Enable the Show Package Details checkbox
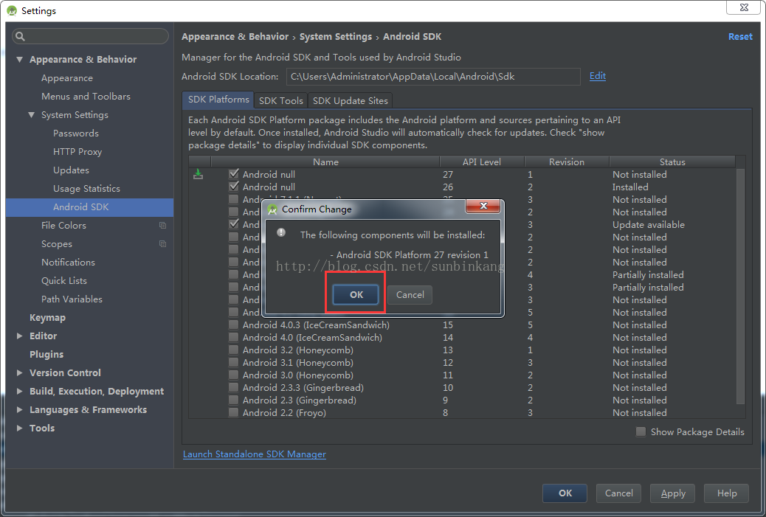 click(641, 431)
